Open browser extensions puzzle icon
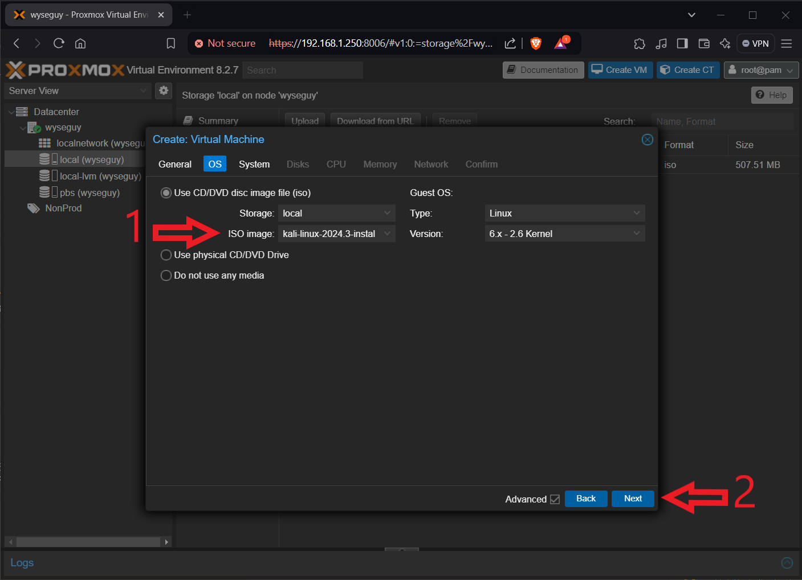 click(640, 43)
